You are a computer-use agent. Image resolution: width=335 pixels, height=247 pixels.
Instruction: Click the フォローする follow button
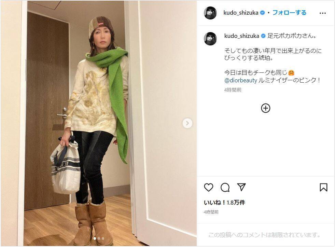290,13
